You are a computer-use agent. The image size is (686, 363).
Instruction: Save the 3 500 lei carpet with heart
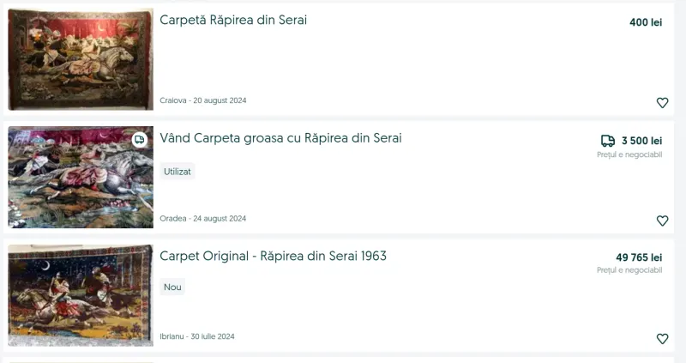(662, 221)
